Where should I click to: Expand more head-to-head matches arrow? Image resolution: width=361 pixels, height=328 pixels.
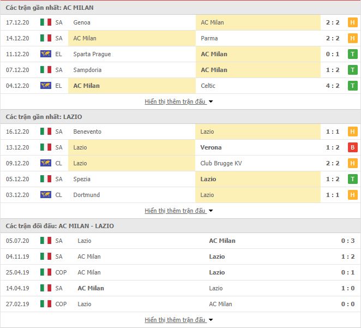coord(210,320)
